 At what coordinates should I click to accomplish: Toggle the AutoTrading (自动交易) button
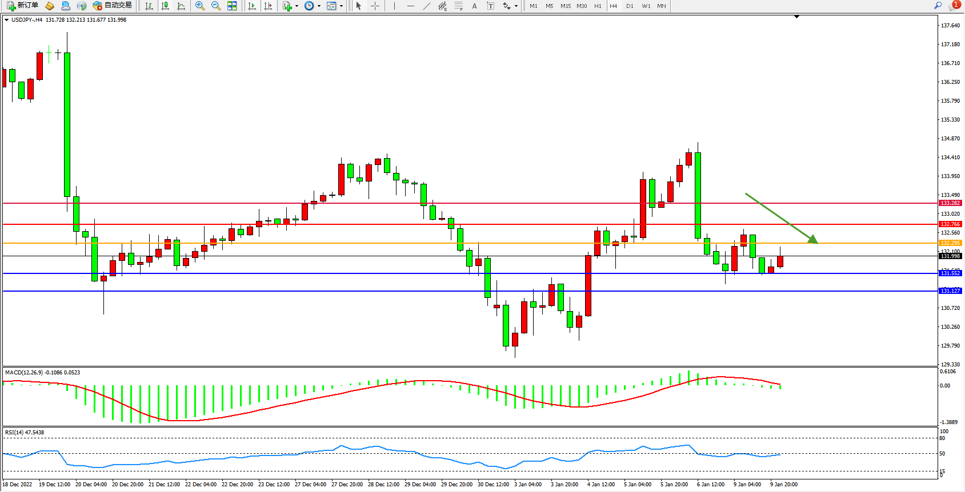(x=113, y=6)
